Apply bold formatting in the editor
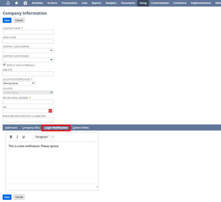 11,137
